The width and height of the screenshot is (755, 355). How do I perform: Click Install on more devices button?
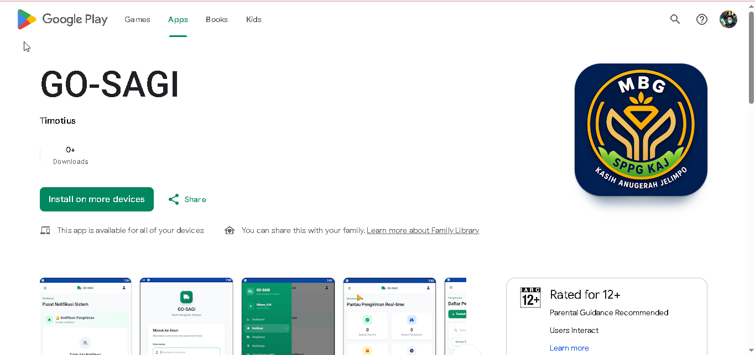pyautogui.click(x=97, y=199)
